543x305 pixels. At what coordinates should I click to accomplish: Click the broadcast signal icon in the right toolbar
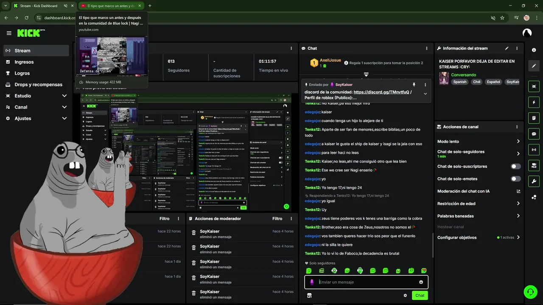pyautogui.click(x=534, y=150)
